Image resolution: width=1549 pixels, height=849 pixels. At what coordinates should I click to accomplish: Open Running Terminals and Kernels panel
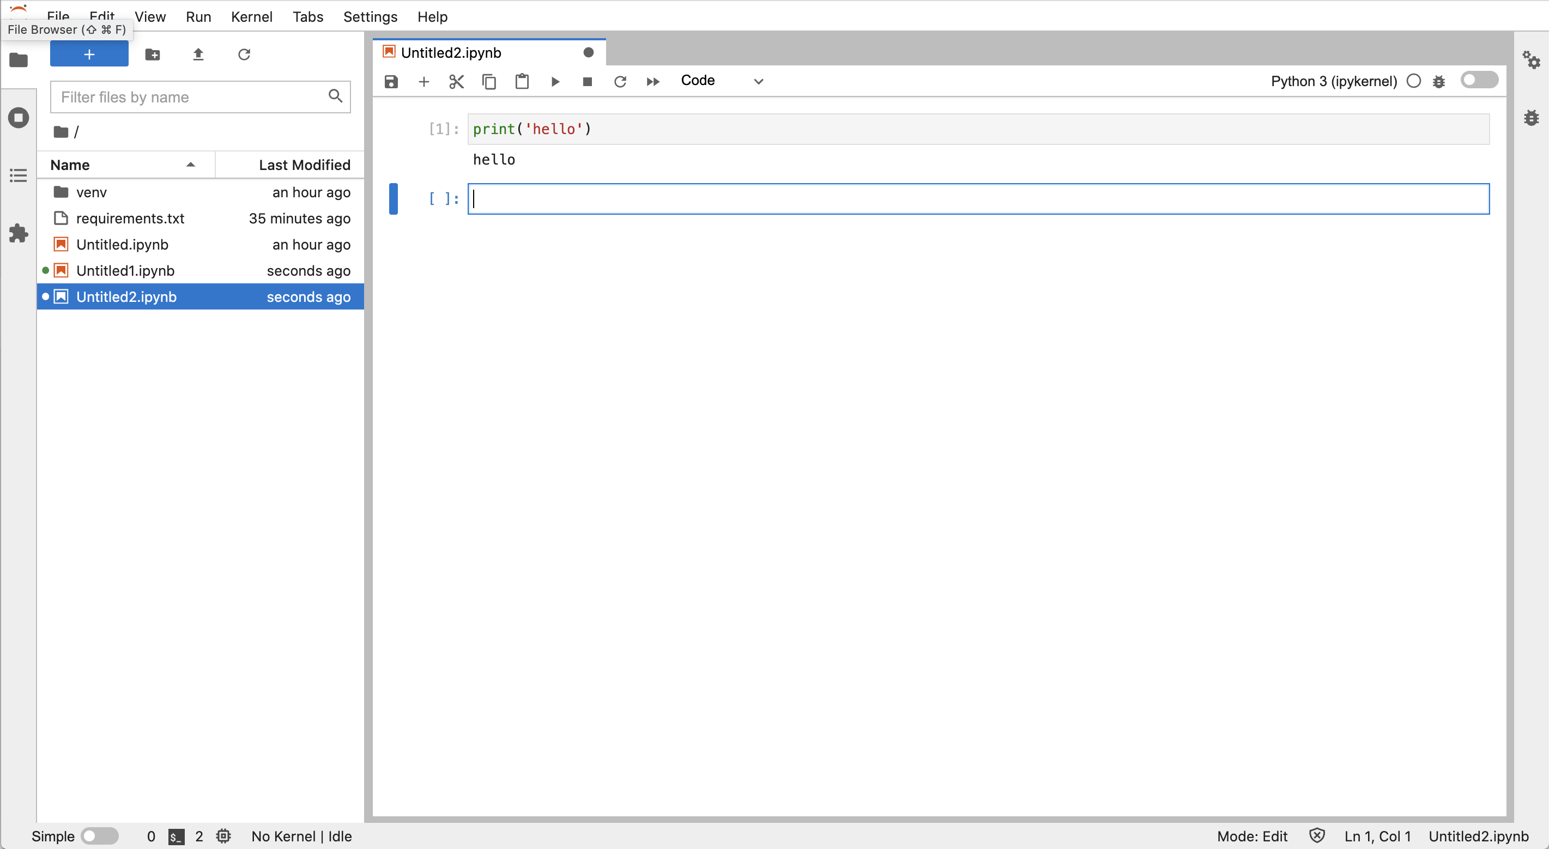pos(19,117)
